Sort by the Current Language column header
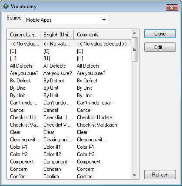The height and width of the screenshot is (186, 182). pos(24,35)
